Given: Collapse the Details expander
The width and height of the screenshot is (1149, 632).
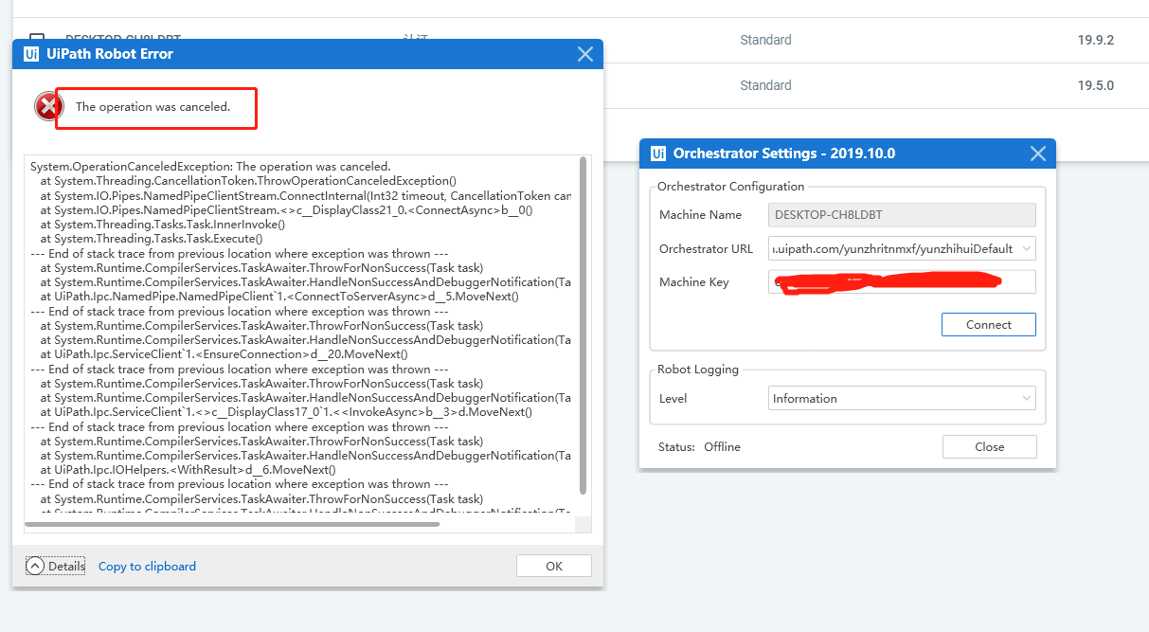Looking at the screenshot, I should [x=55, y=566].
